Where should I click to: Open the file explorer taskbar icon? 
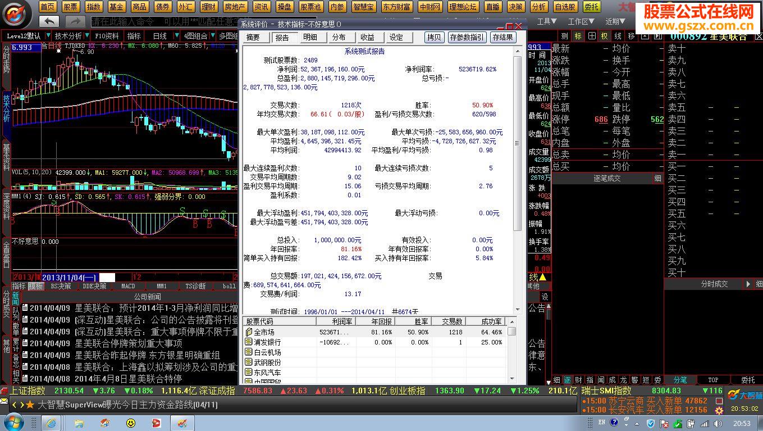78,423
